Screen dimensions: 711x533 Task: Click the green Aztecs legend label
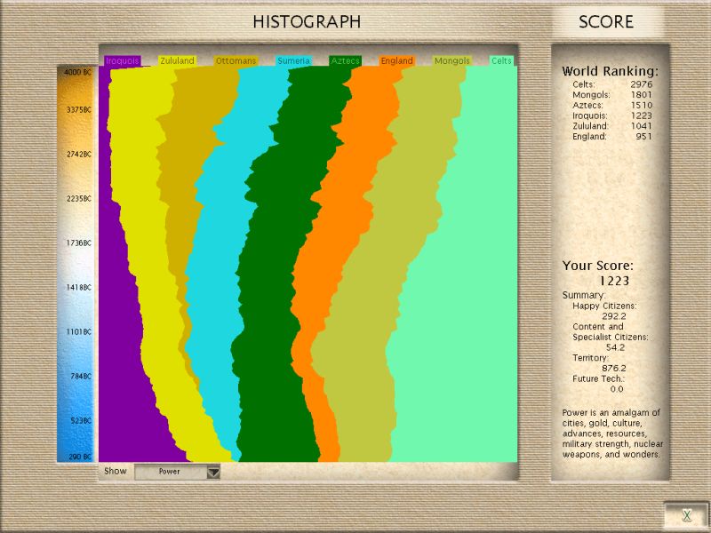click(x=345, y=61)
